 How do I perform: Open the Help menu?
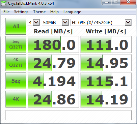pos(54,12)
